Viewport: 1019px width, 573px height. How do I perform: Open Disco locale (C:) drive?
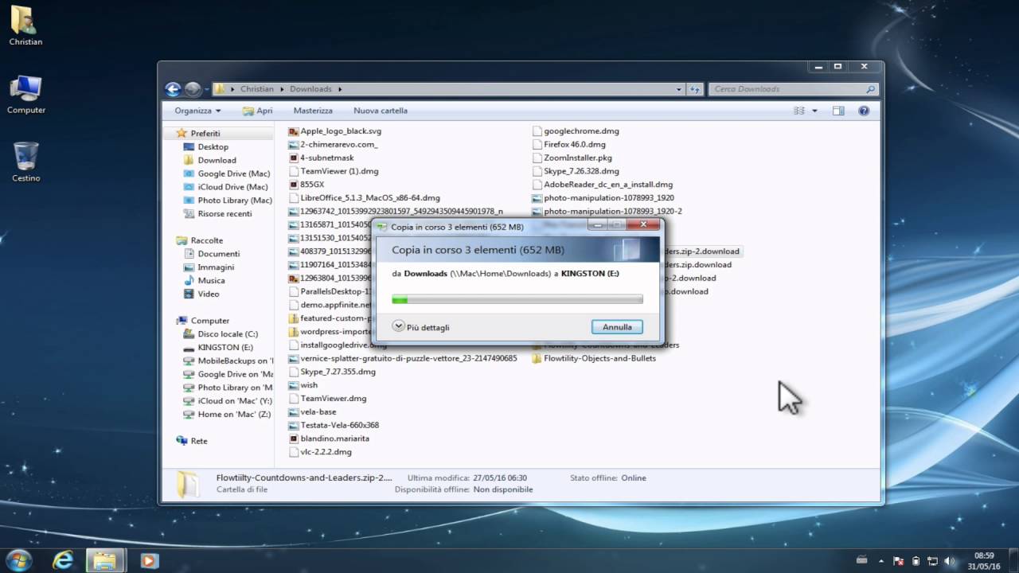[x=221, y=334]
